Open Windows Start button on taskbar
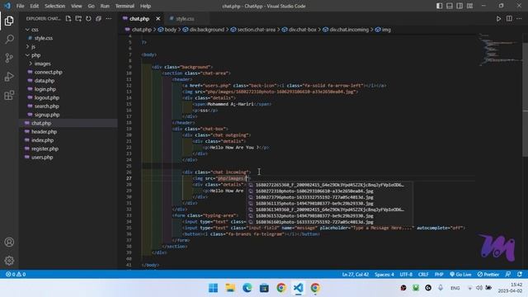This screenshot has width=528, height=297. (213, 288)
